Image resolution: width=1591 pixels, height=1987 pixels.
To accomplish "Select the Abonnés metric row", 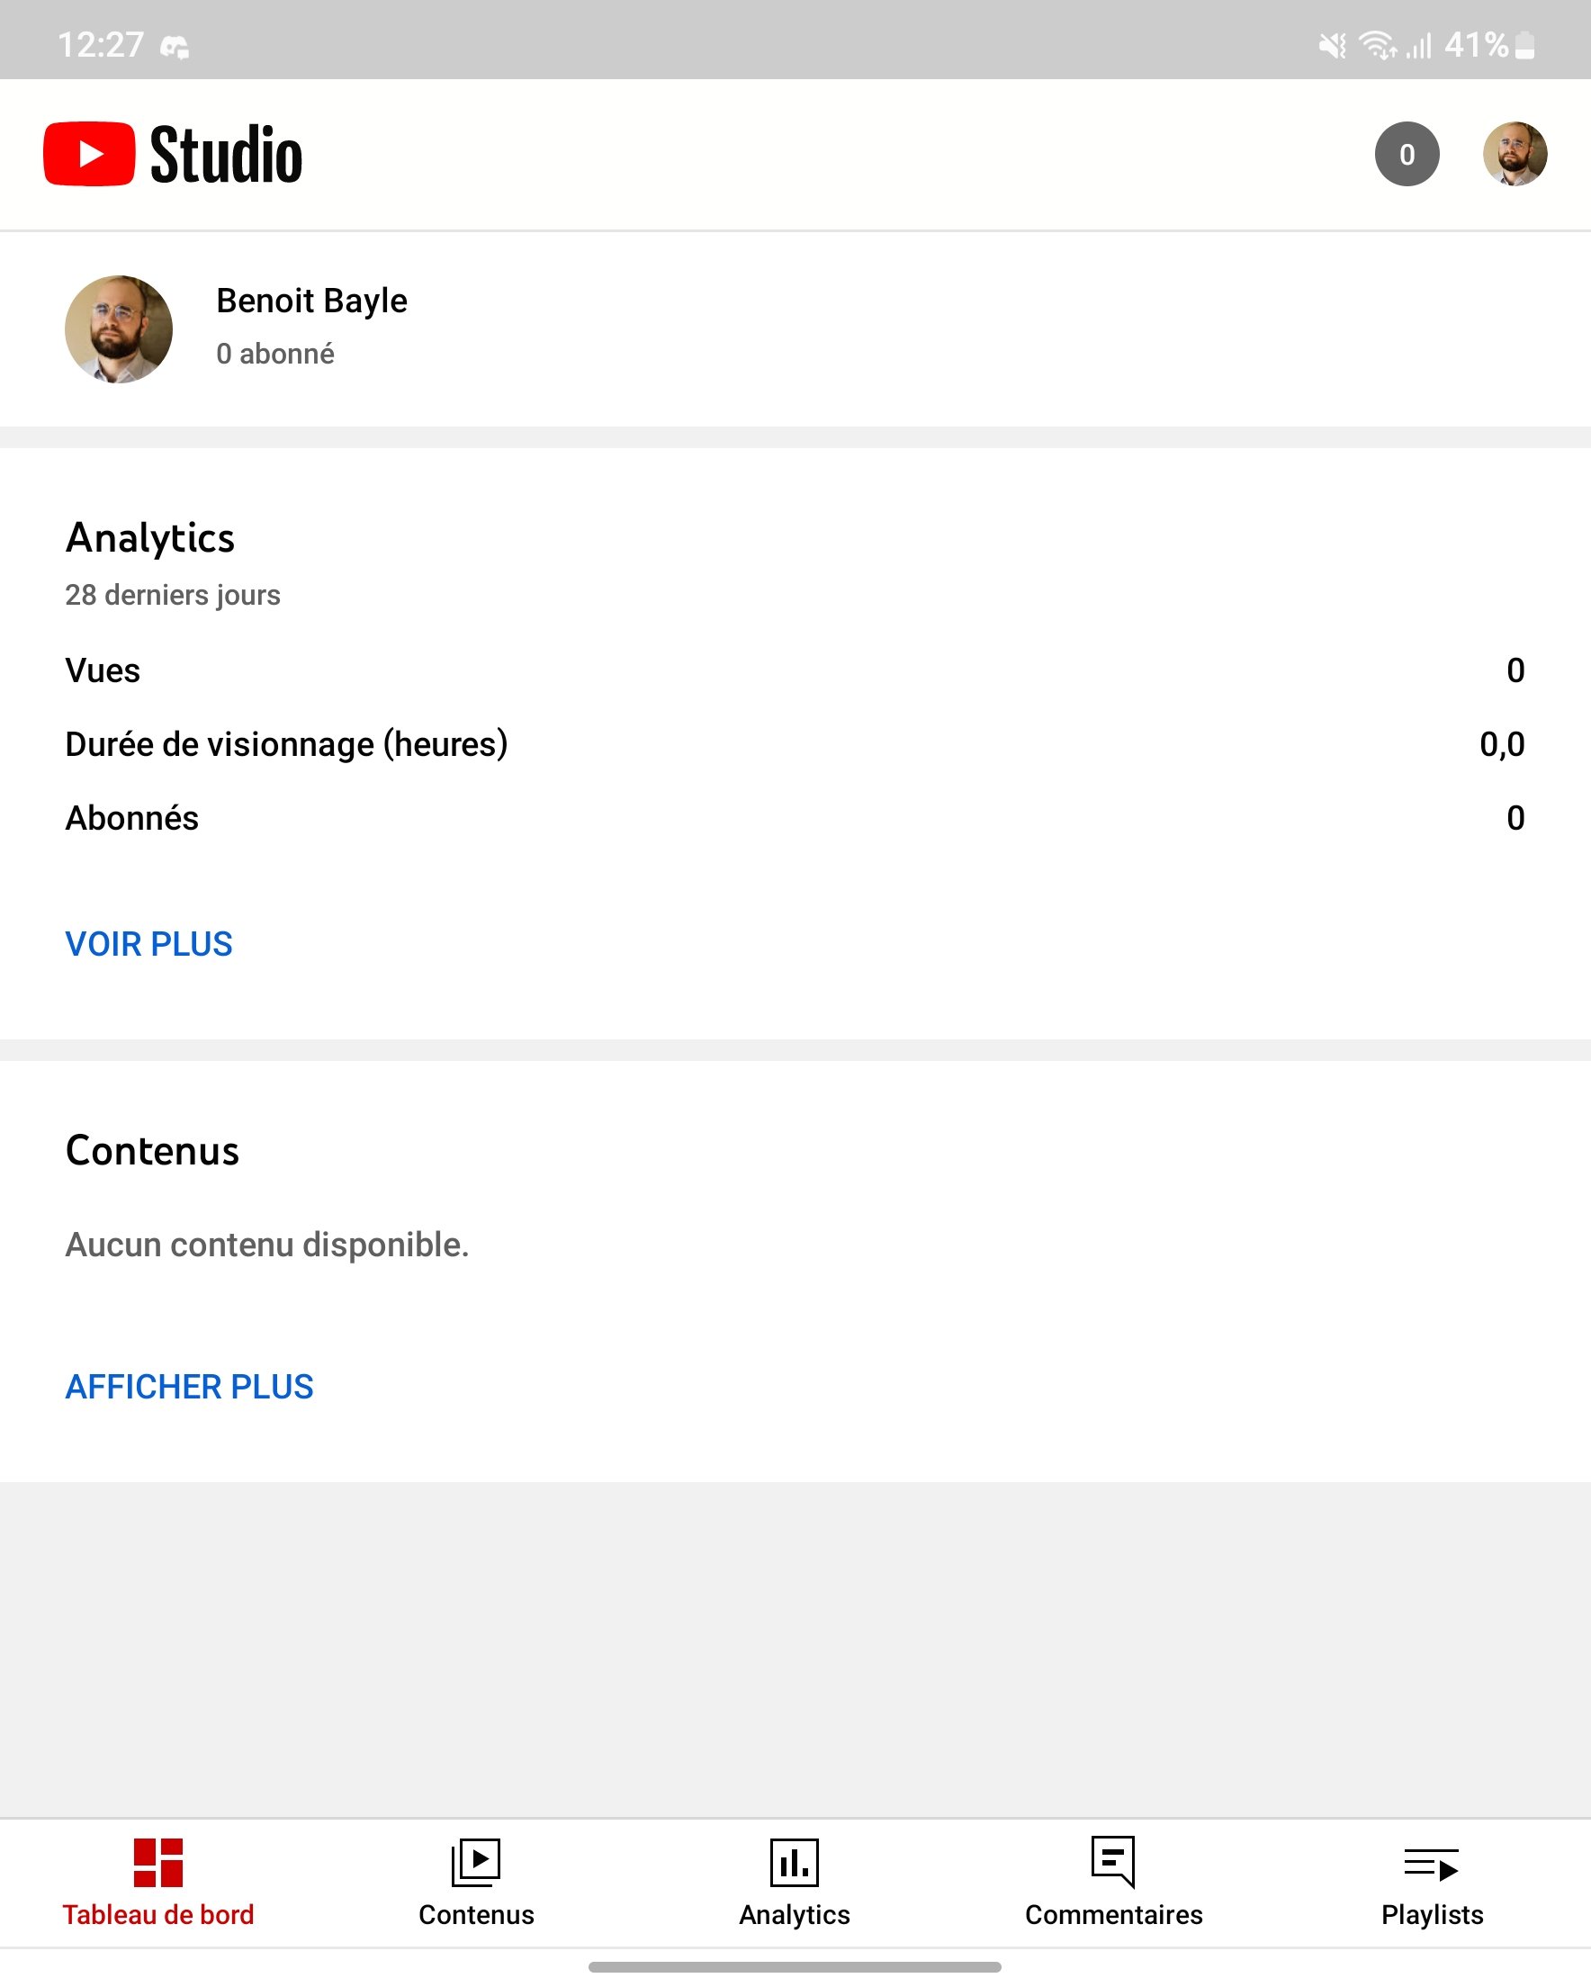I will click(x=795, y=817).
